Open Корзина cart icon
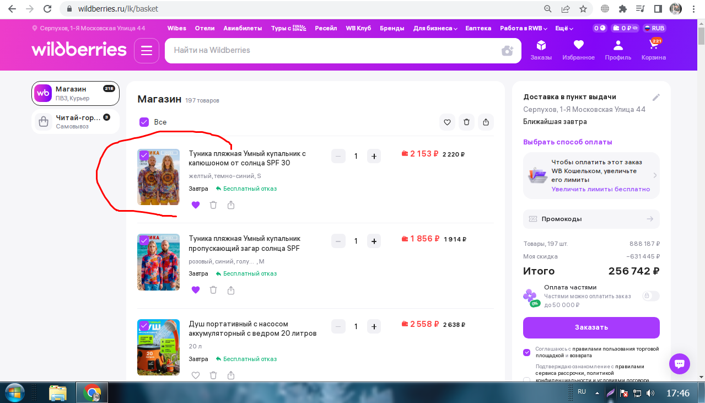 pos(654,50)
